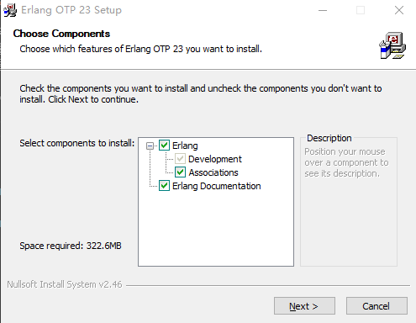This screenshot has width=416, height=323.
Task: Close the setup window with the X
Action: point(399,10)
